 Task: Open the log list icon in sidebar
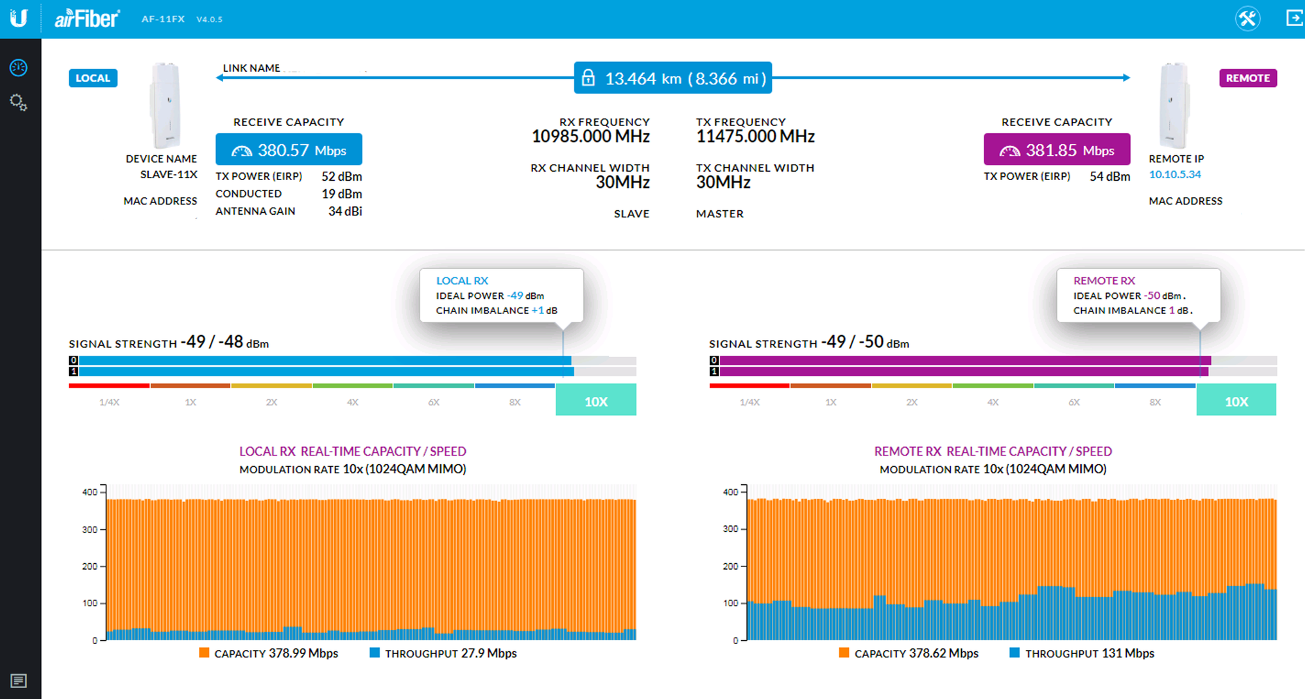point(18,681)
